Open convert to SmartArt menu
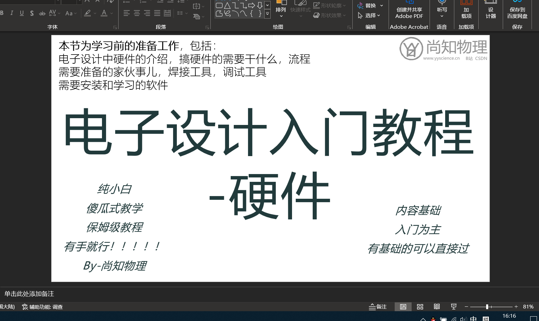This screenshot has height=321, width=539. click(199, 16)
